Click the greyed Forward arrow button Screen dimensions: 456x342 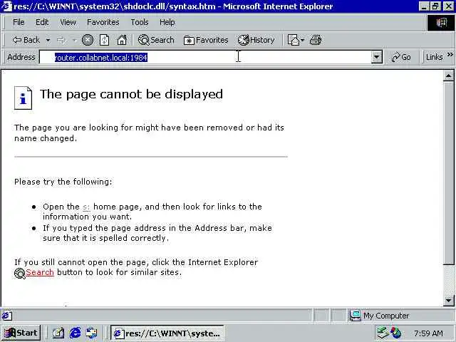tap(61, 40)
